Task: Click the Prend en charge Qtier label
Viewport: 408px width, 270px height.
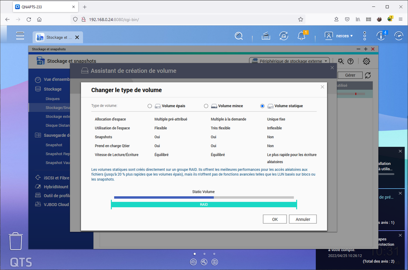Action: coord(112,146)
